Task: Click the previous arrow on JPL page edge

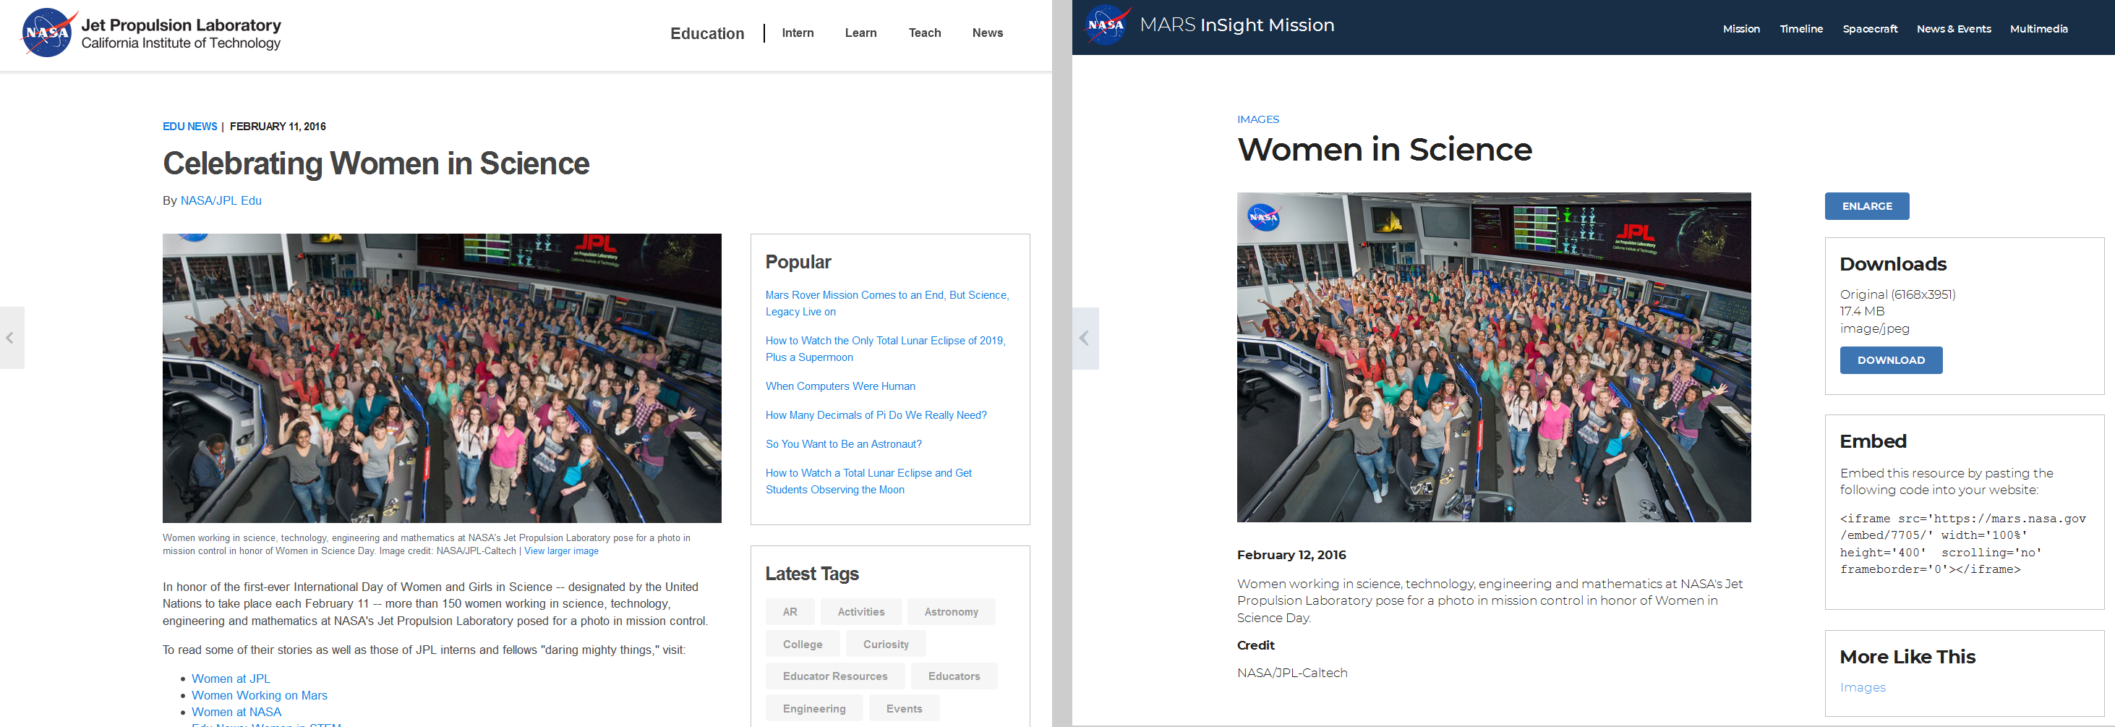Action: pyautogui.click(x=11, y=338)
